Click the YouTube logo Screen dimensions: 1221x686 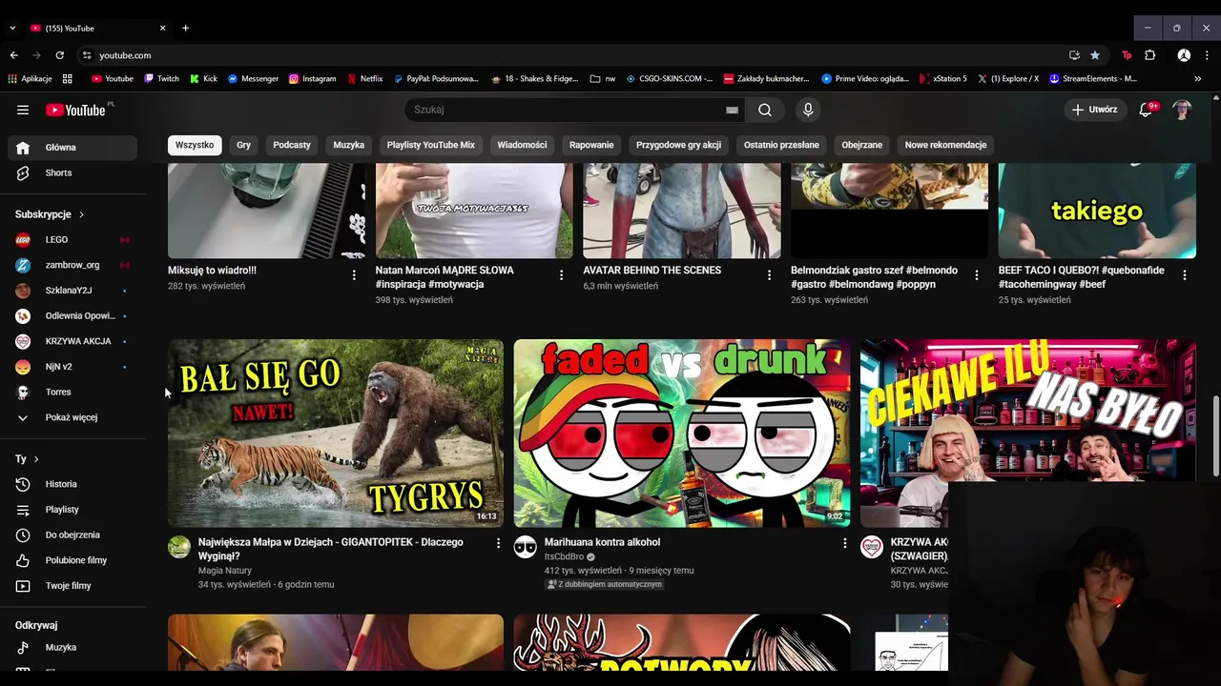[76, 110]
